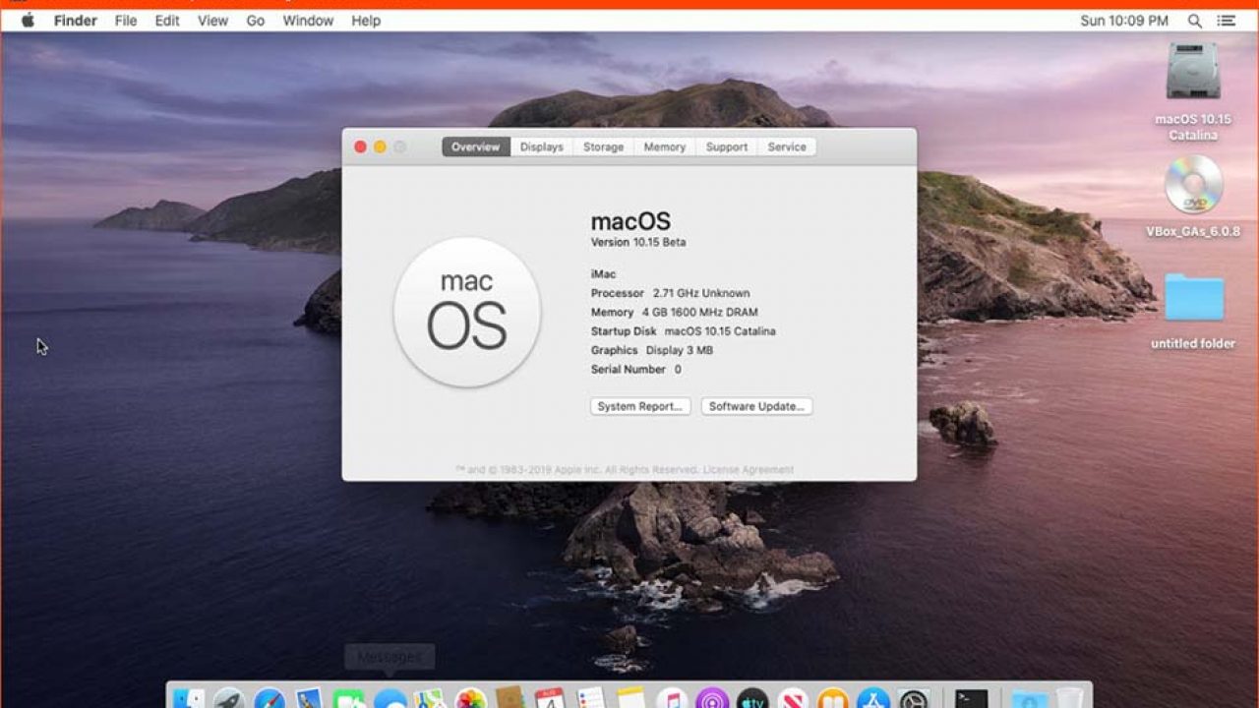Open Books in the Dock
The width and height of the screenshot is (1259, 708).
point(833,699)
